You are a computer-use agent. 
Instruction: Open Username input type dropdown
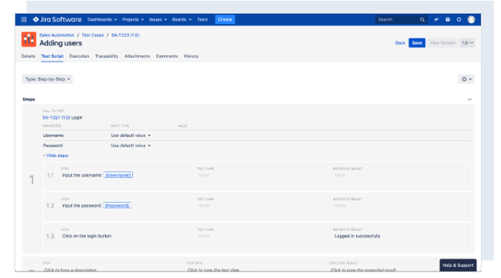[131, 135]
